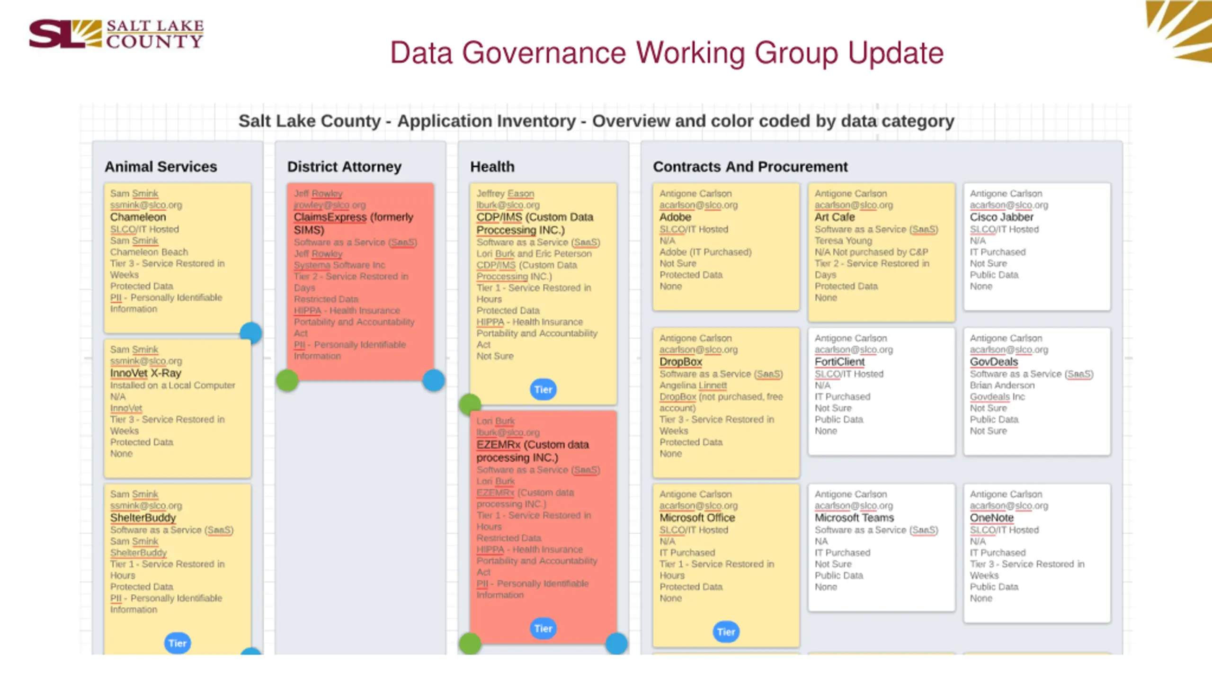Select the ShelterBuddy application title
The image size is (1212, 682).
(143, 518)
